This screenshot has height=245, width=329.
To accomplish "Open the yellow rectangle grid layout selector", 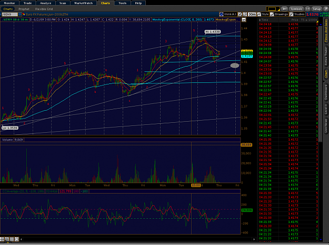I will point(273,9).
